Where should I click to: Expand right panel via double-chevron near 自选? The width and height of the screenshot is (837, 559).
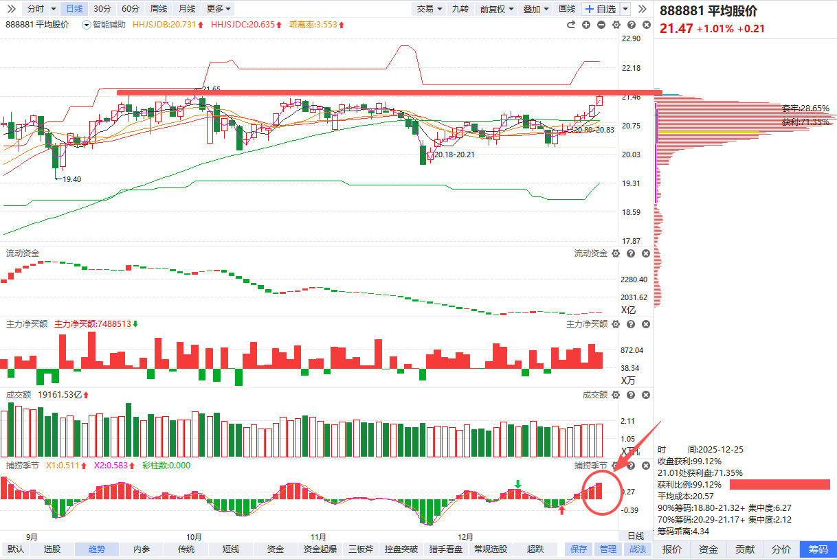[643, 9]
